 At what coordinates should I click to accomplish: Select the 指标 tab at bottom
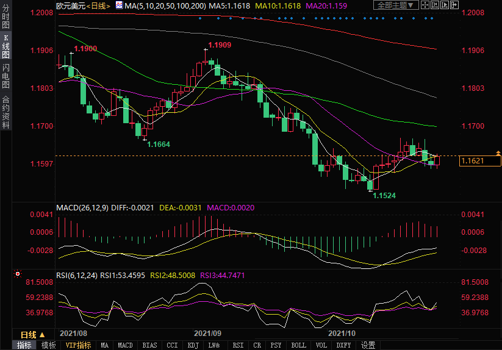click(24, 345)
